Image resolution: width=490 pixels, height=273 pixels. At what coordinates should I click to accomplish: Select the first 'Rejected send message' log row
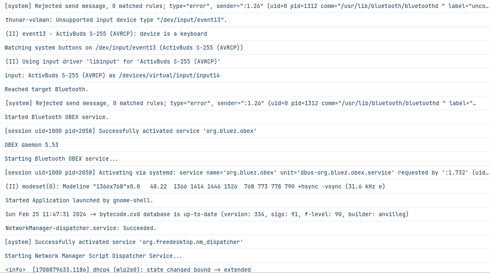click(x=245, y=6)
